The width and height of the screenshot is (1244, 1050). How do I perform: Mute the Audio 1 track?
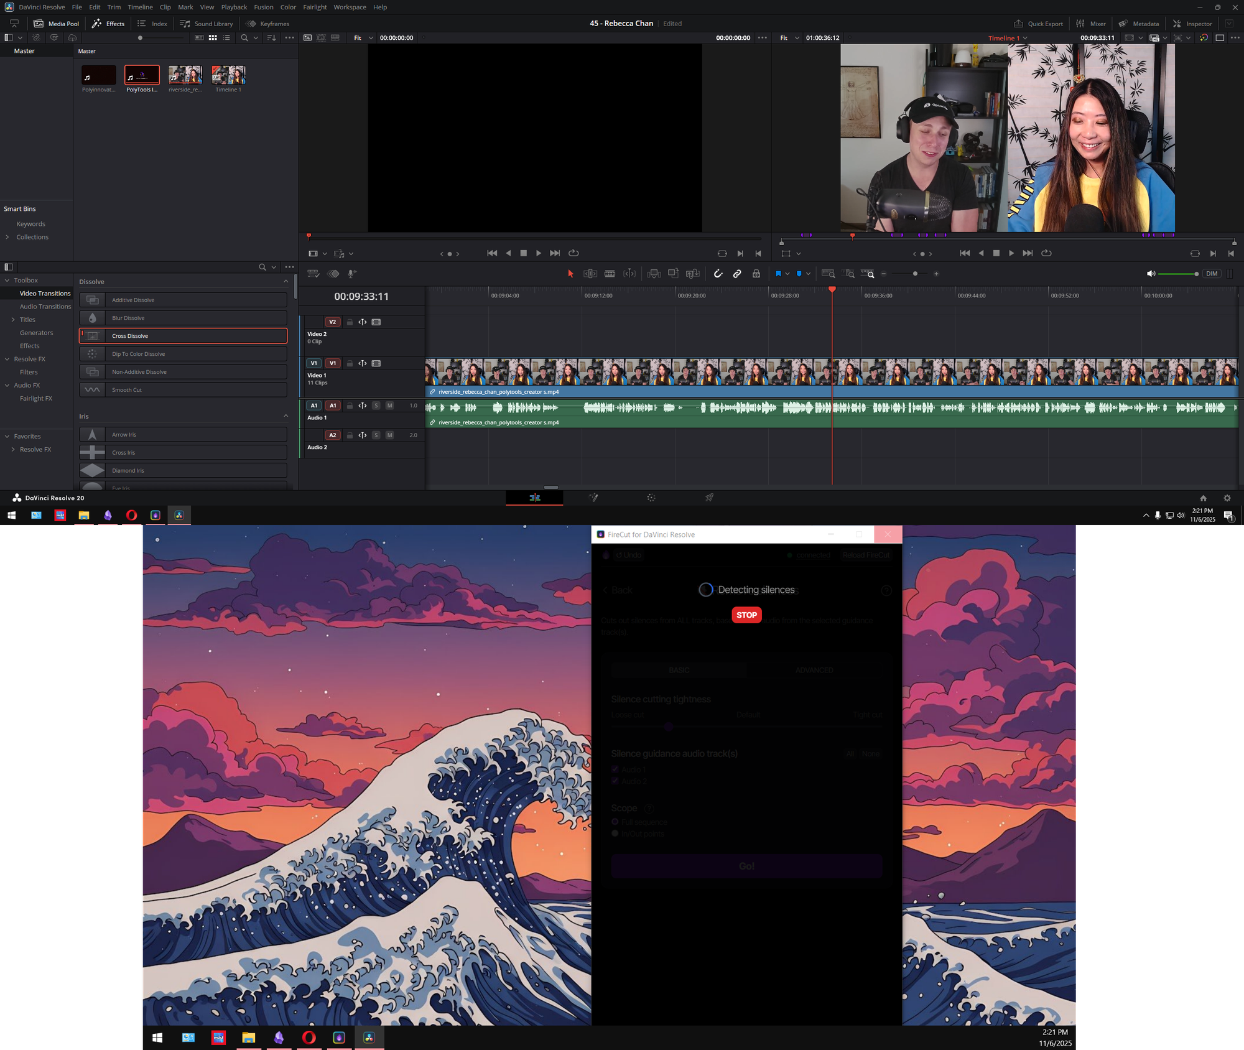pos(389,406)
